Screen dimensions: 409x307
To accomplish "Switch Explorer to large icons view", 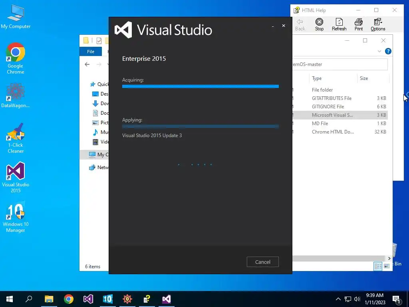I will click(x=387, y=266).
